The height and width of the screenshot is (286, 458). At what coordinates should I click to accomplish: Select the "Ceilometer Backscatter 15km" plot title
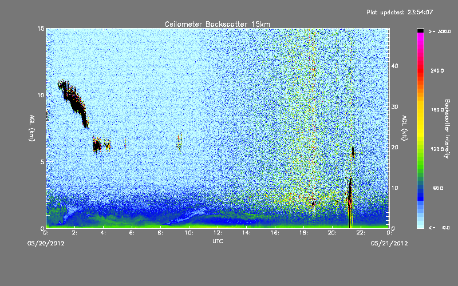pos(217,24)
